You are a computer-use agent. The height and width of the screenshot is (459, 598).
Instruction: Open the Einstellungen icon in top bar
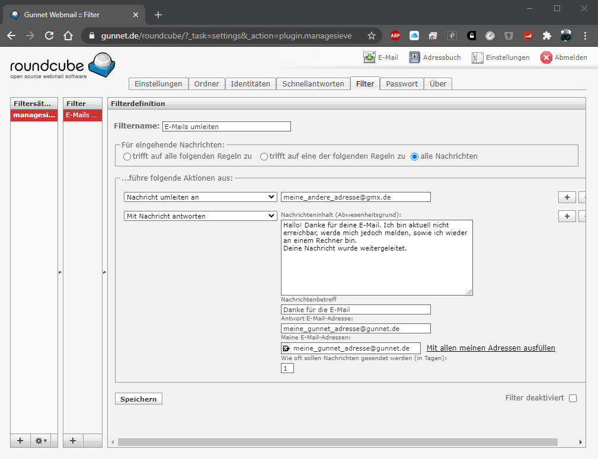(477, 57)
